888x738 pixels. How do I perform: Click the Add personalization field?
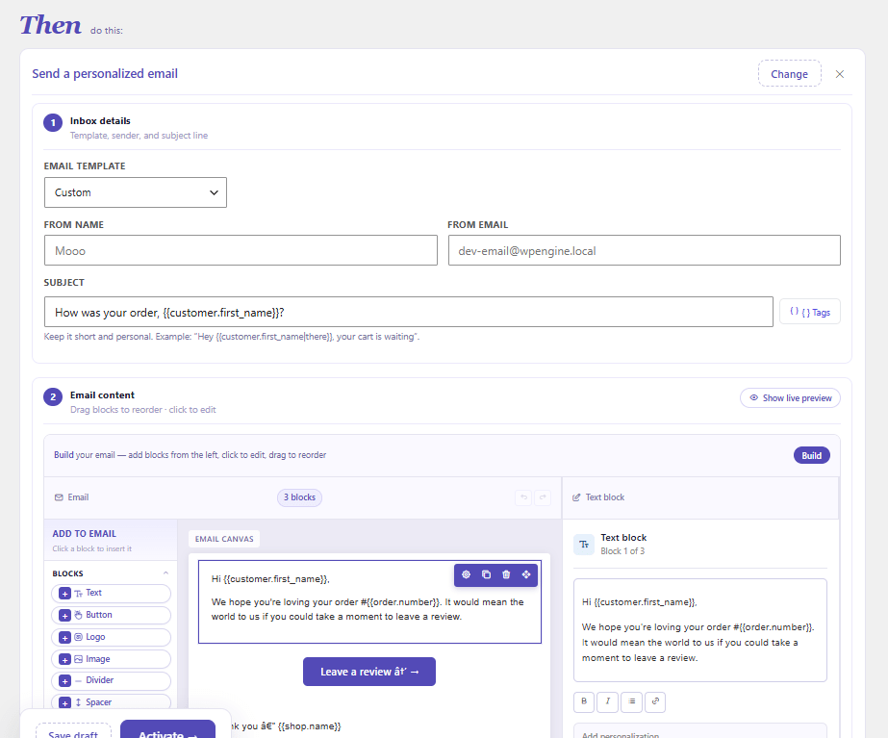[700, 731]
